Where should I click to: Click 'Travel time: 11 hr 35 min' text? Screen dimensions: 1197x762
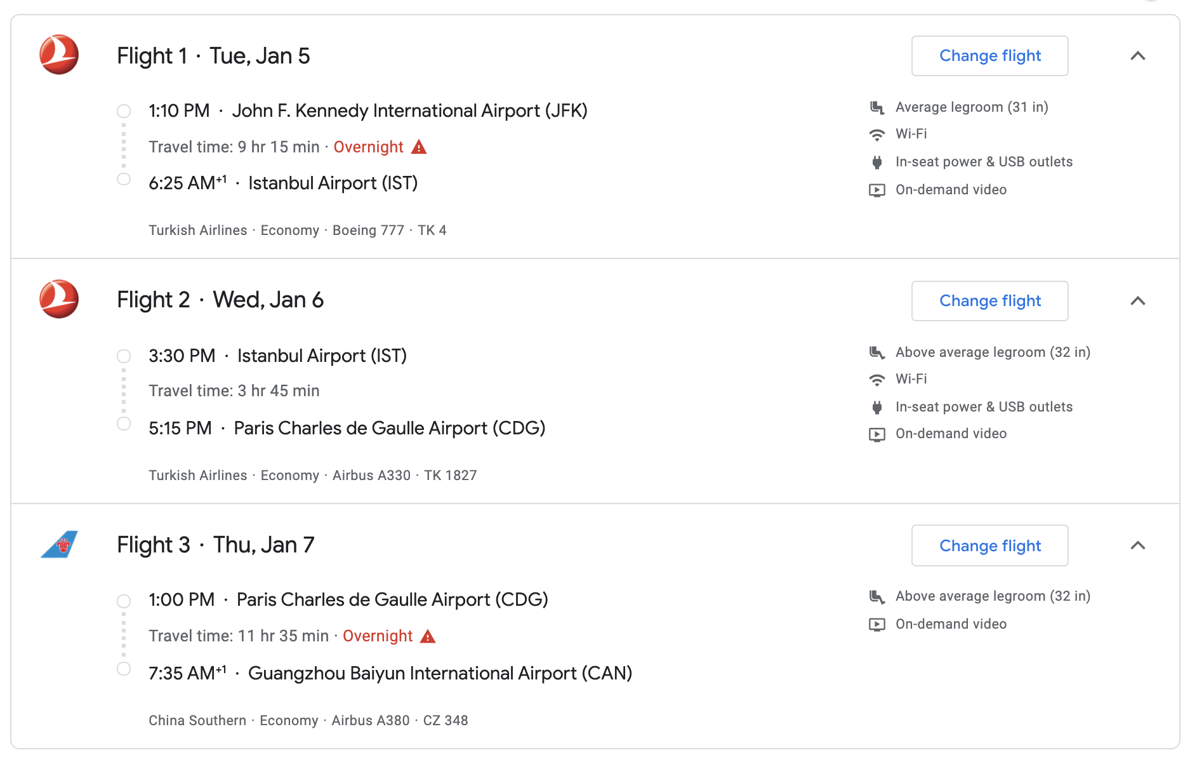239,636
